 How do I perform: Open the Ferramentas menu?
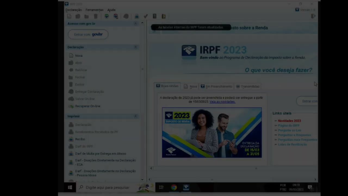(94, 10)
